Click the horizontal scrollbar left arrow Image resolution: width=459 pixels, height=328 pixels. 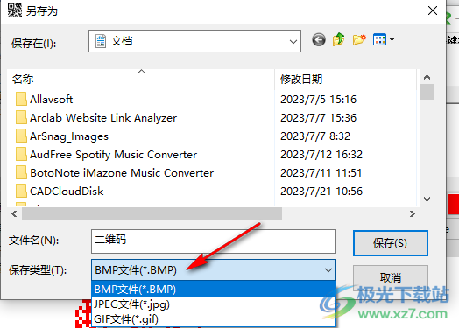point(14,214)
